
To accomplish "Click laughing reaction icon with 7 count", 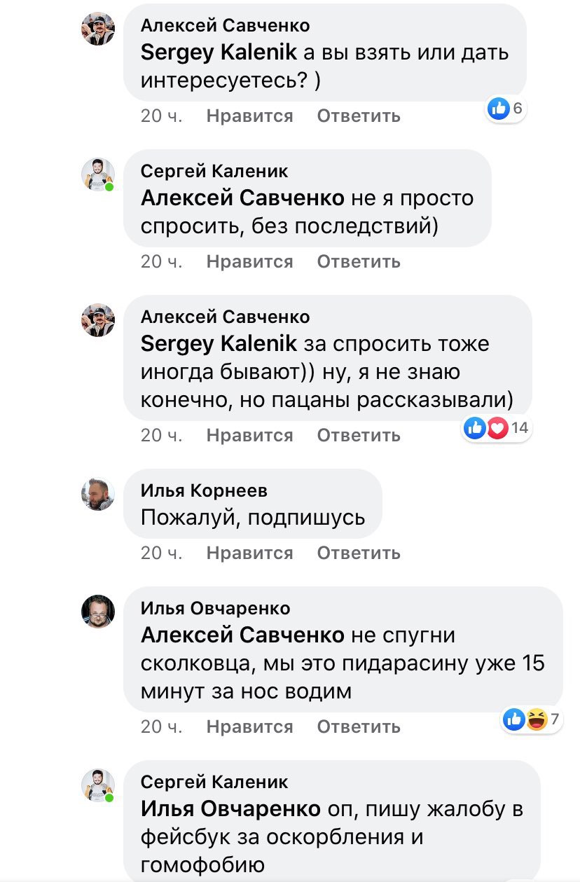I will pos(536,719).
